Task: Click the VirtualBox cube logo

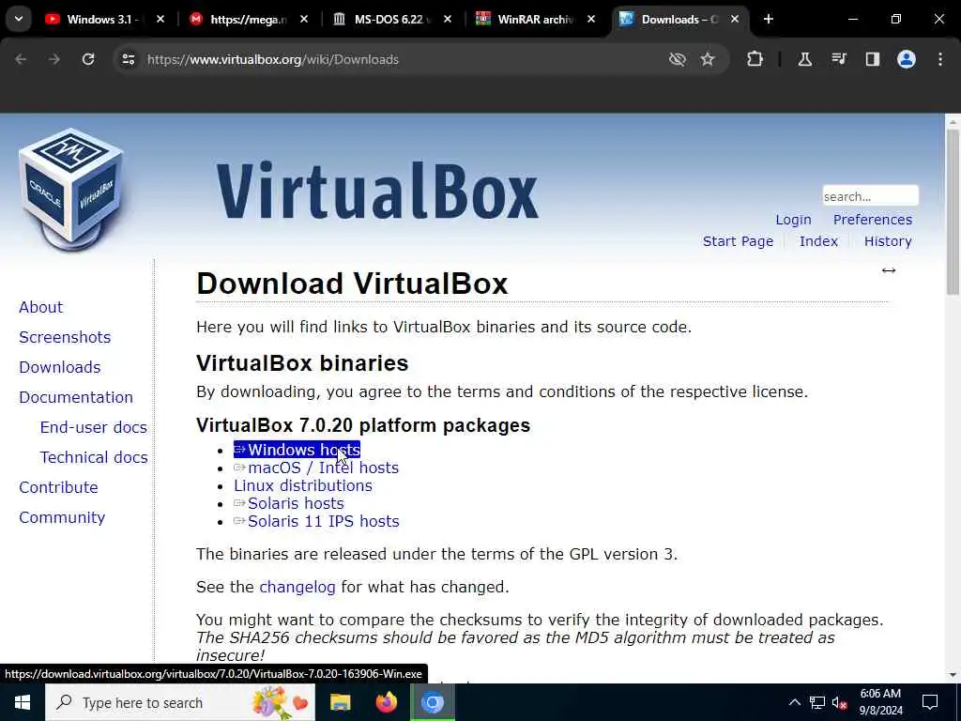Action: (x=71, y=188)
